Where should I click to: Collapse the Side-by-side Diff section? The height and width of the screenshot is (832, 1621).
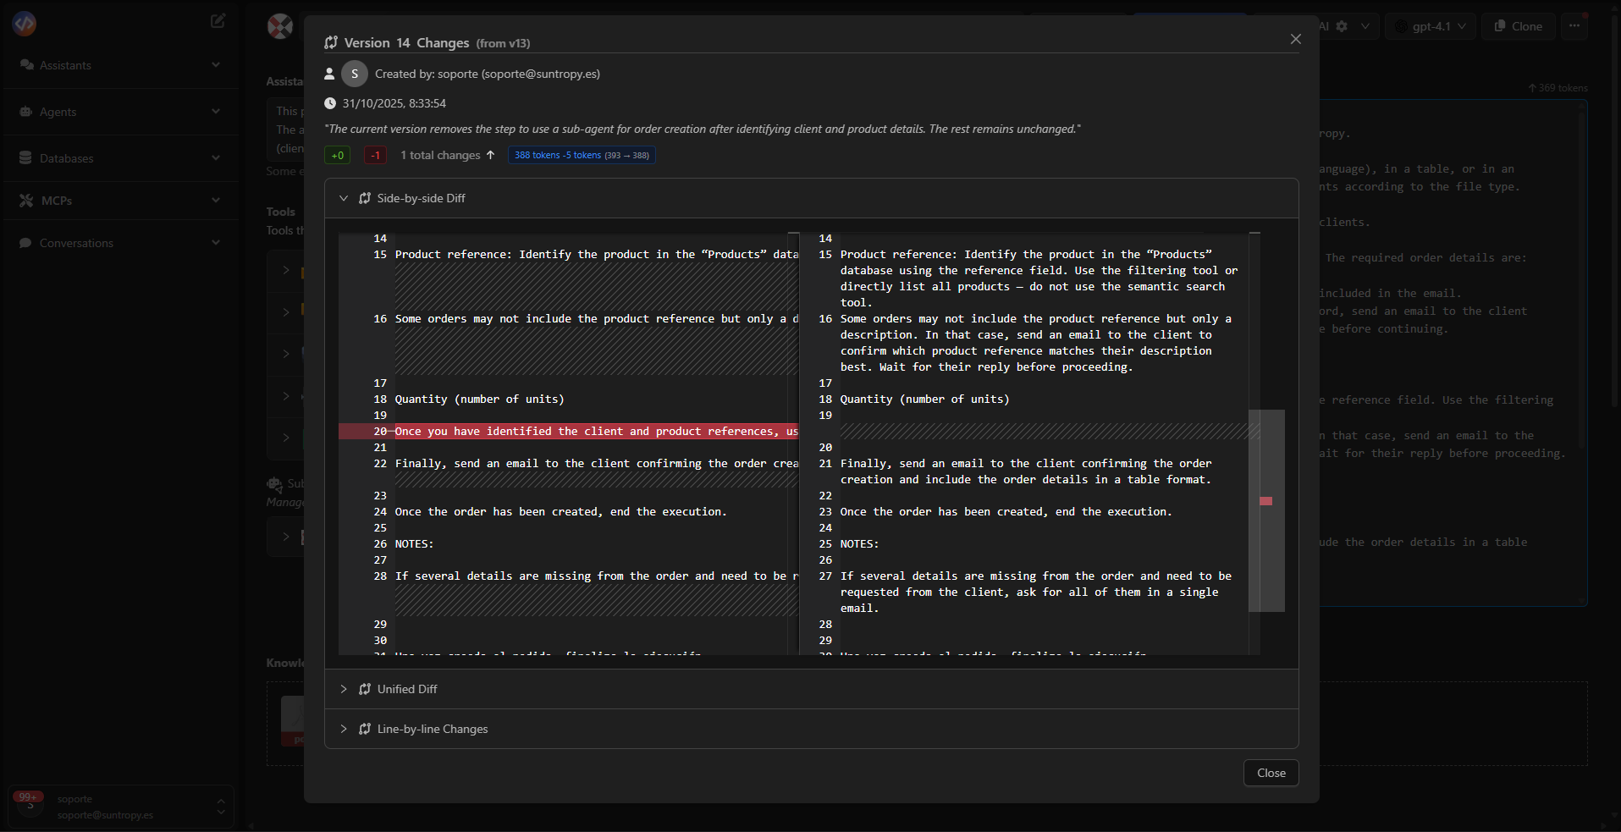tap(344, 198)
